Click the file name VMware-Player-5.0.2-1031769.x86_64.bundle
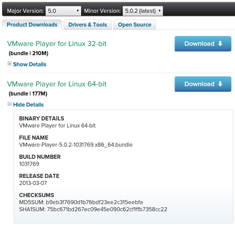Viewport: 235px width, 225px height. 76,145
